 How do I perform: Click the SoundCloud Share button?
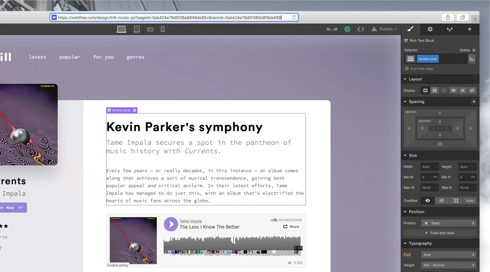tap(291, 227)
